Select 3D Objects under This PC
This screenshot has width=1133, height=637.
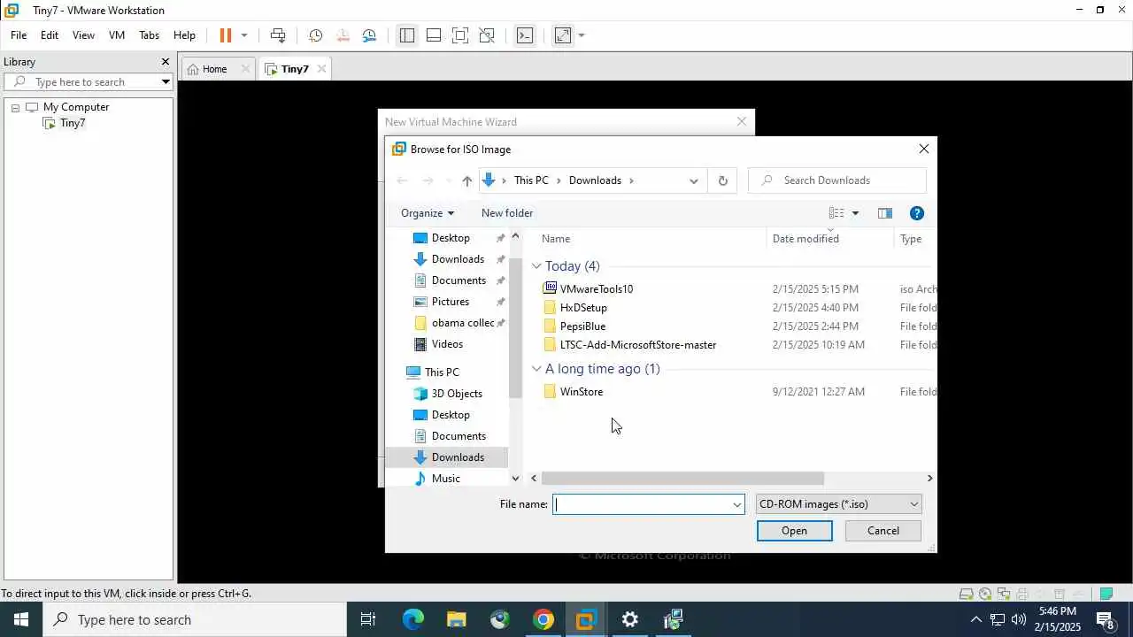click(x=457, y=394)
